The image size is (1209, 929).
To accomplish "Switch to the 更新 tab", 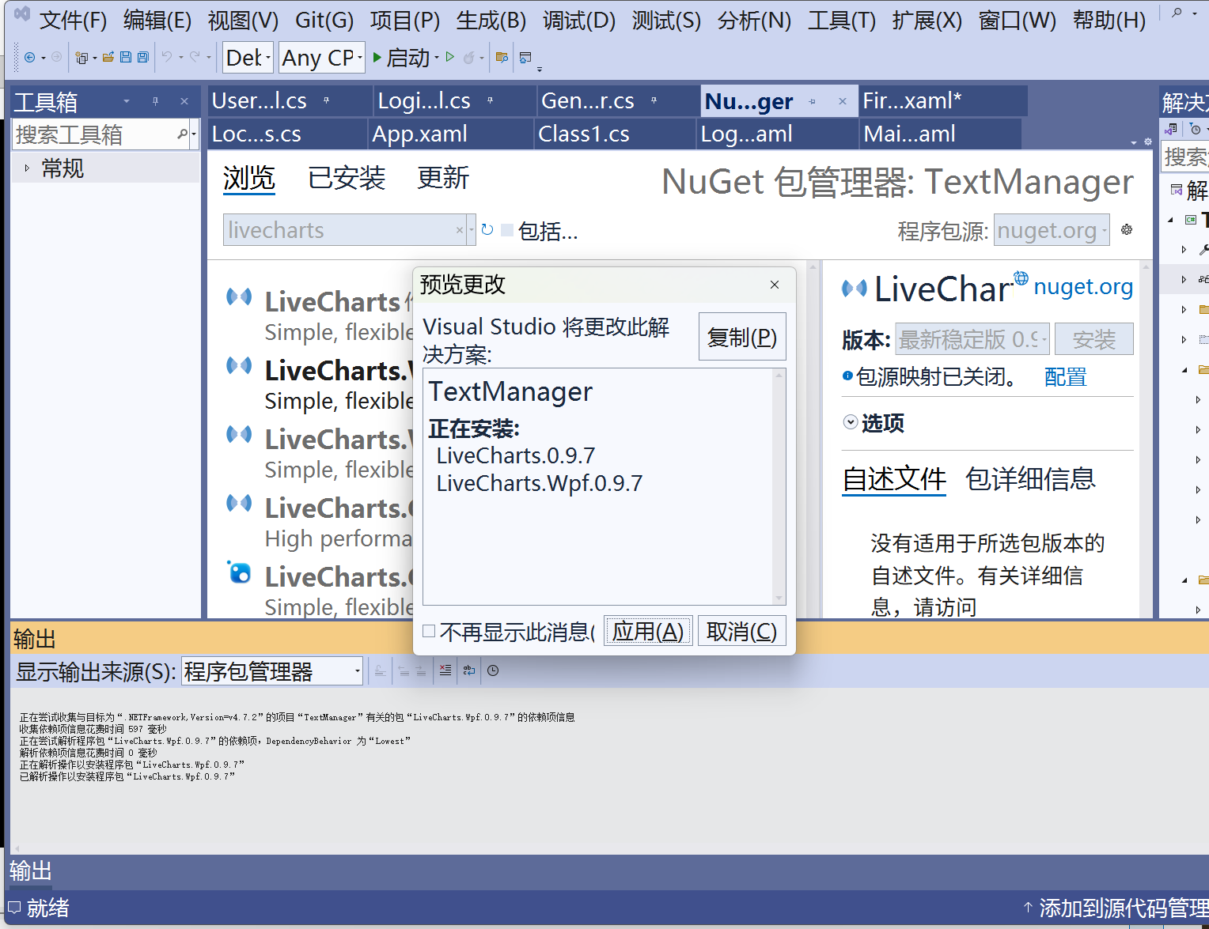I will click(x=443, y=178).
